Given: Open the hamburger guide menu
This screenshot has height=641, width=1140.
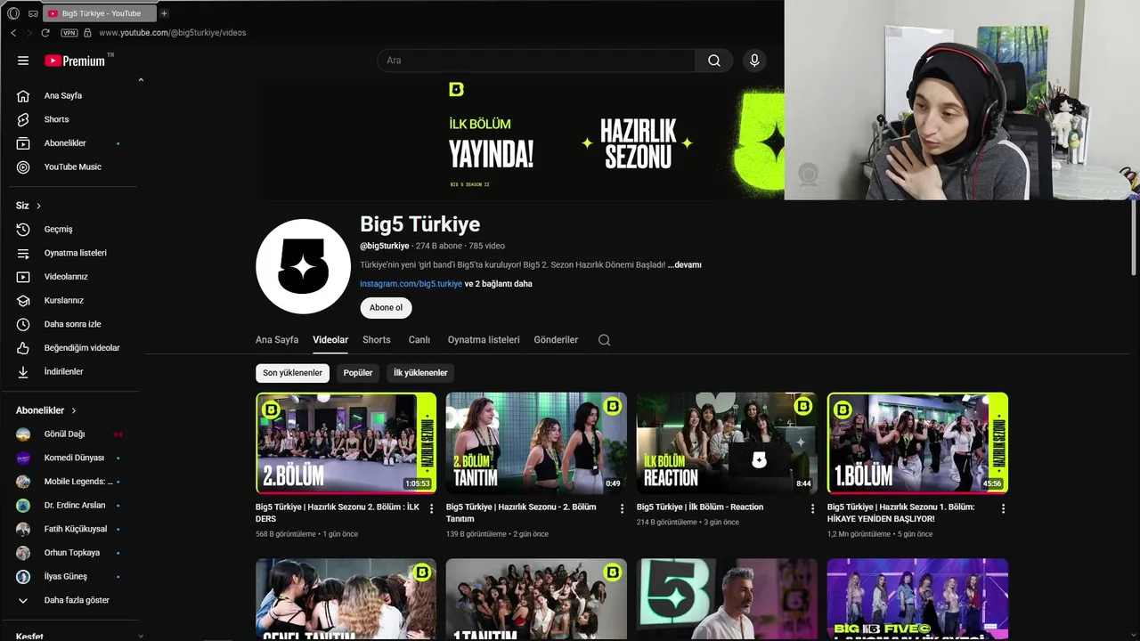Looking at the screenshot, I should [23, 61].
